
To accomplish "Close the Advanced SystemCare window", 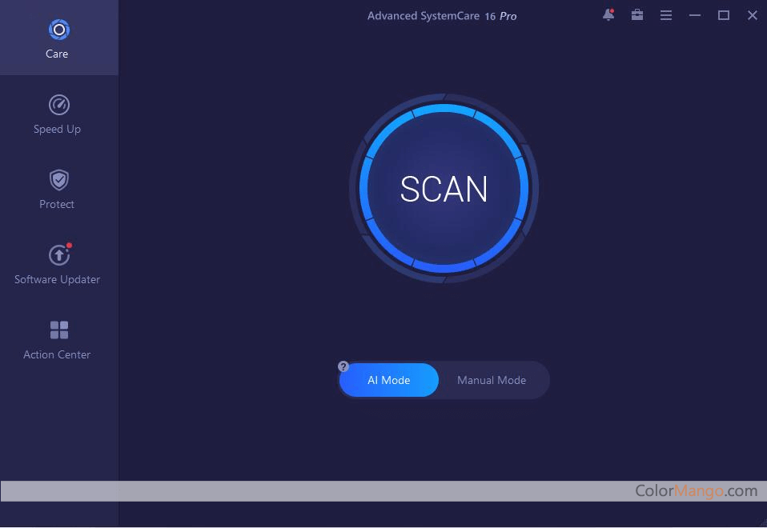I will (x=753, y=15).
